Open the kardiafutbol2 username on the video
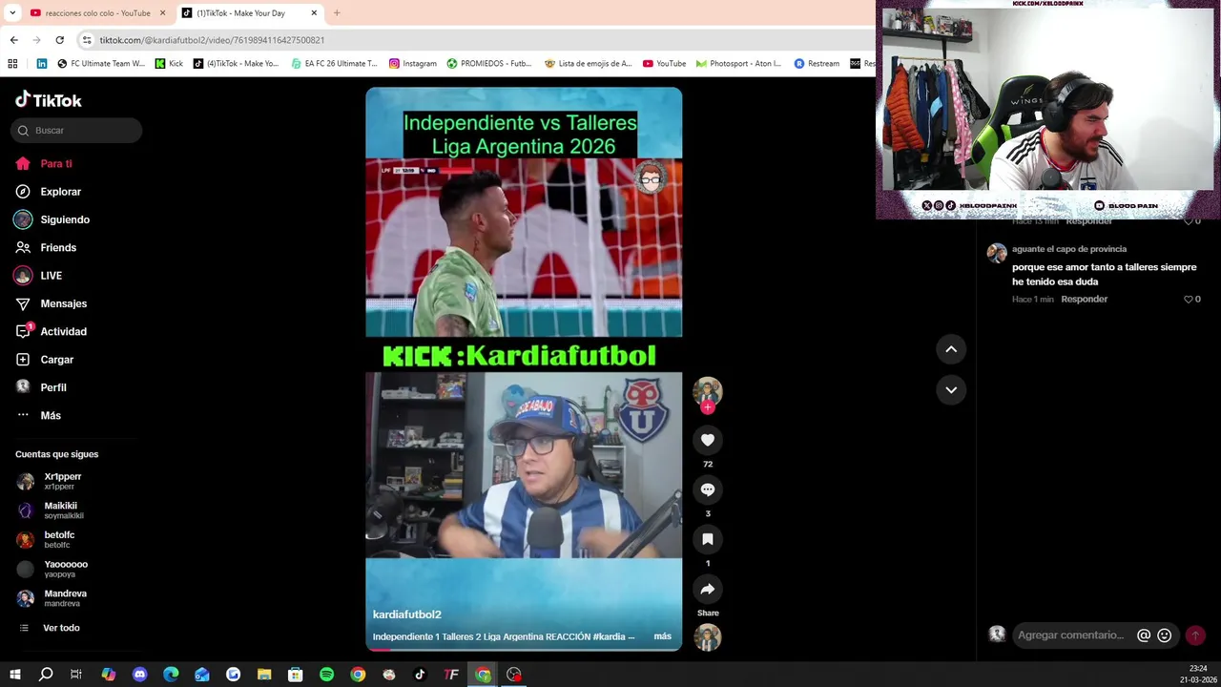 click(406, 614)
